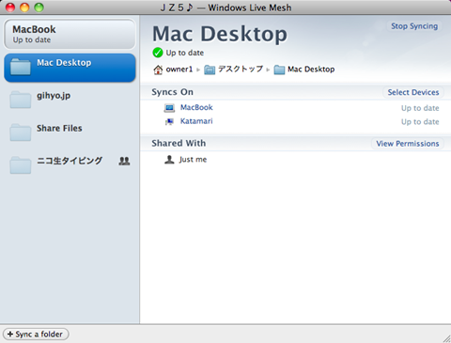The image size is (451, 343).
Task: Open the Katamari device link
Action: 196,121
